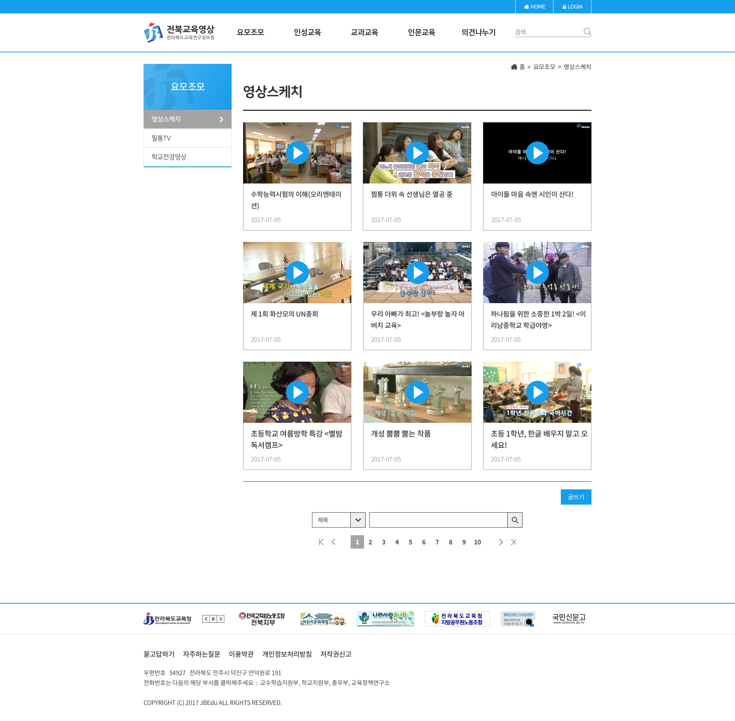Play the 초등학교 여름방학 특강 video

click(x=297, y=392)
